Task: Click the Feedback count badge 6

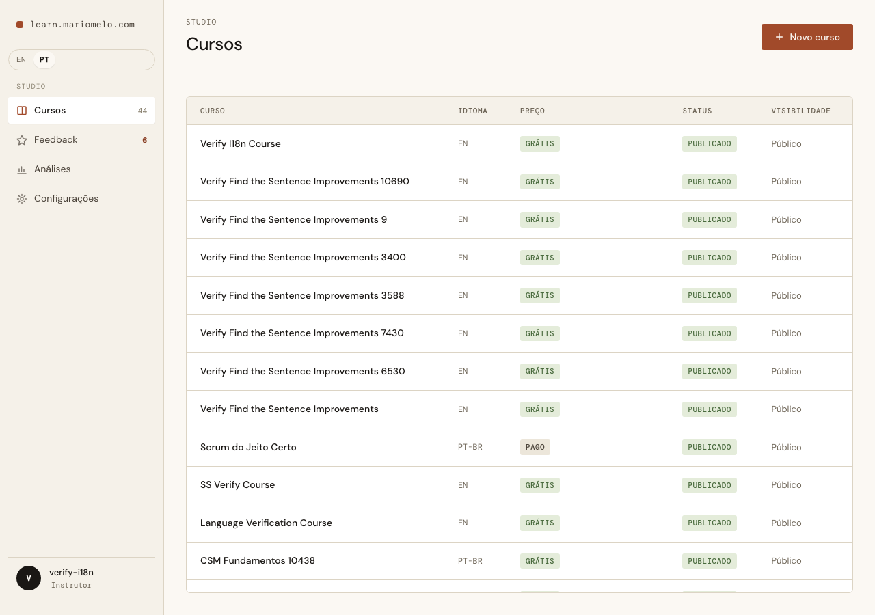Action: coord(145,140)
